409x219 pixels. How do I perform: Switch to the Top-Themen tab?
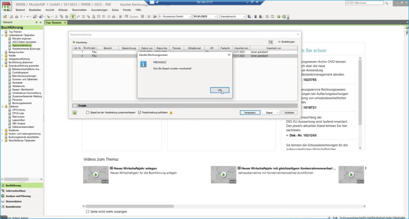pyautogui.click(x=54, y=23)
